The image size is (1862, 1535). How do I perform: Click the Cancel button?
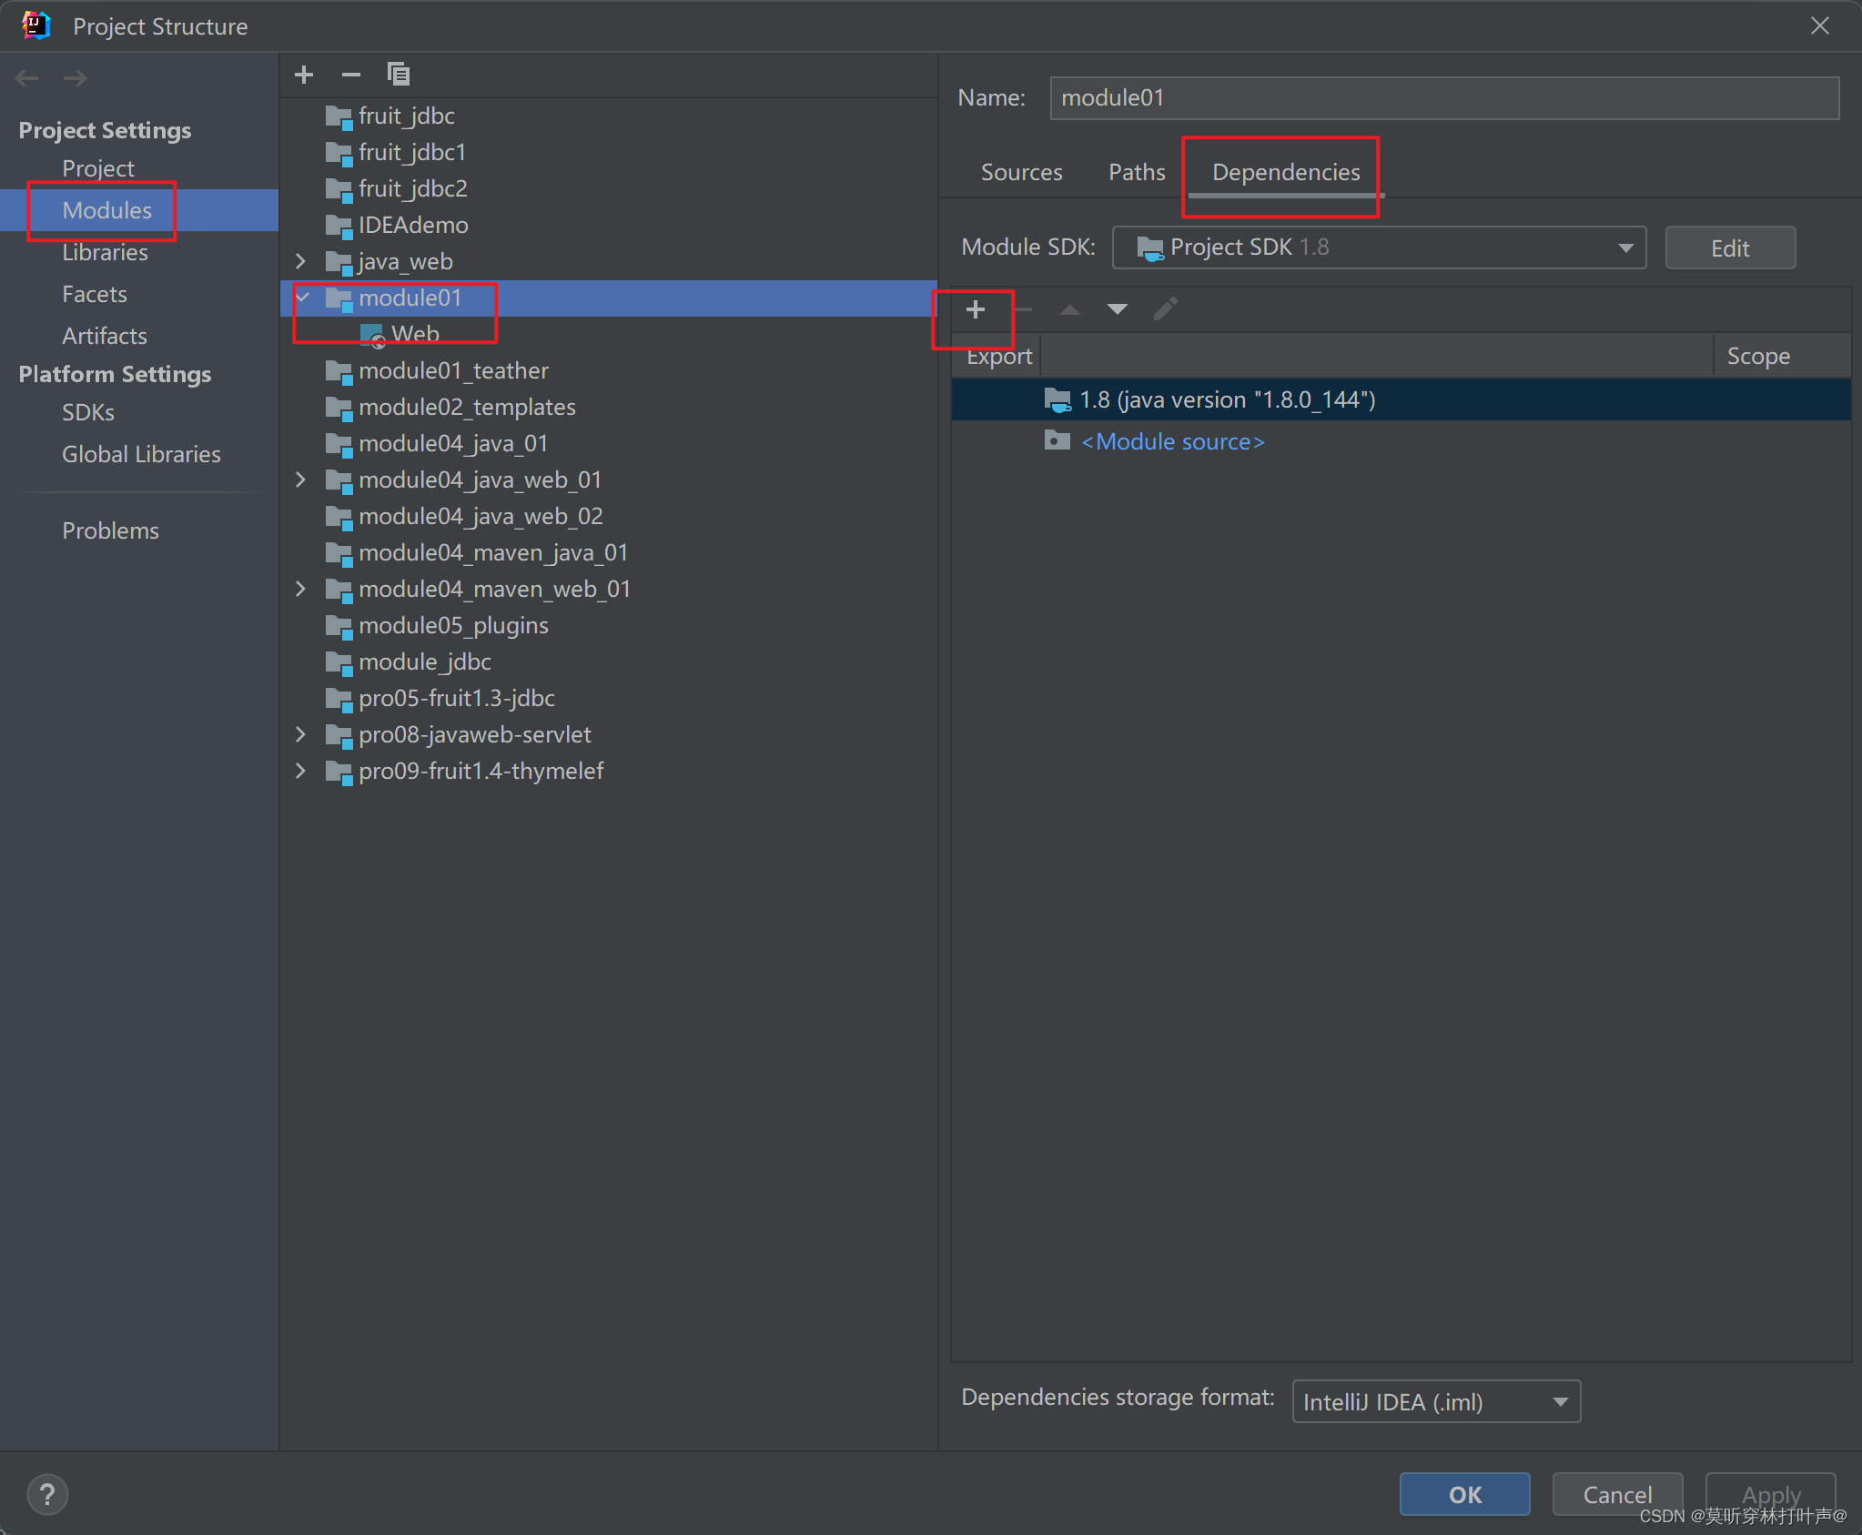coord(1617,1494)
